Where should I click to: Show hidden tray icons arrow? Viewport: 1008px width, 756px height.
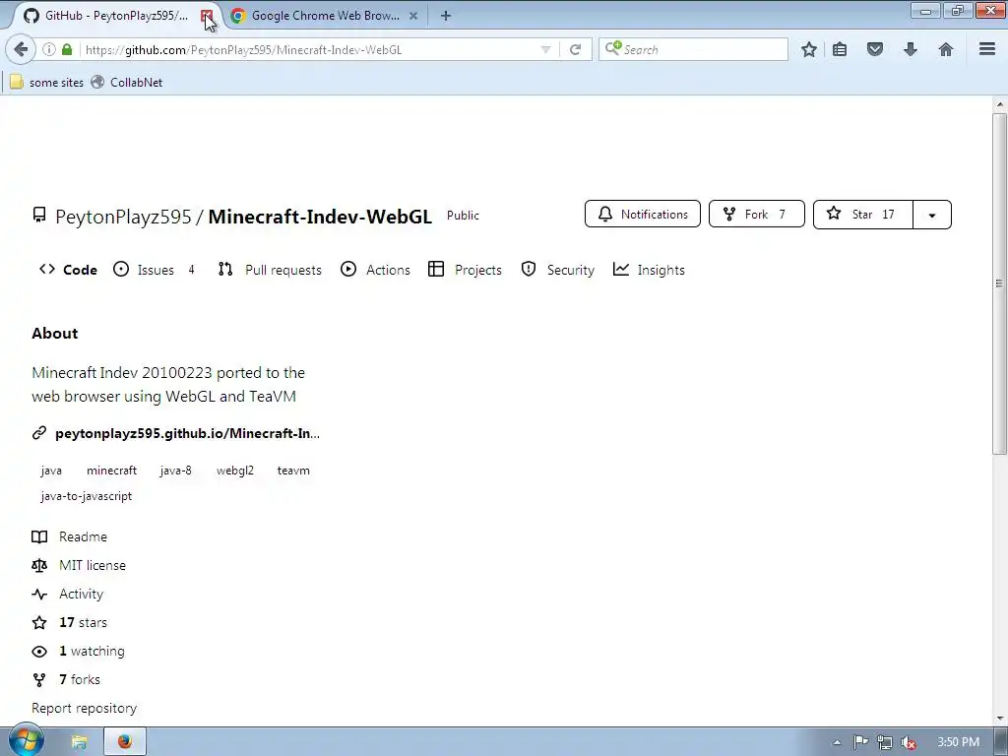click(x=837, y=742)
